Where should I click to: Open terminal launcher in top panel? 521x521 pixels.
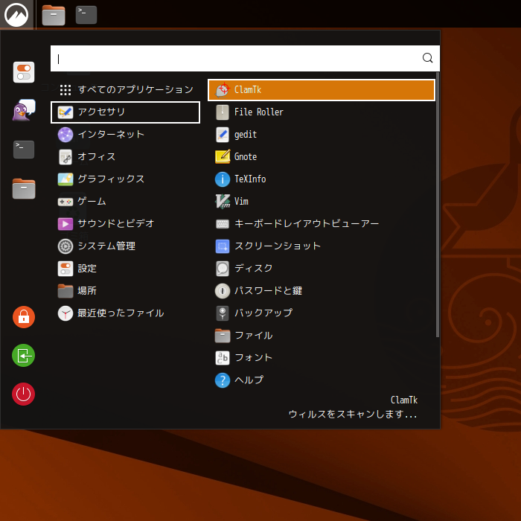(86, 15)
